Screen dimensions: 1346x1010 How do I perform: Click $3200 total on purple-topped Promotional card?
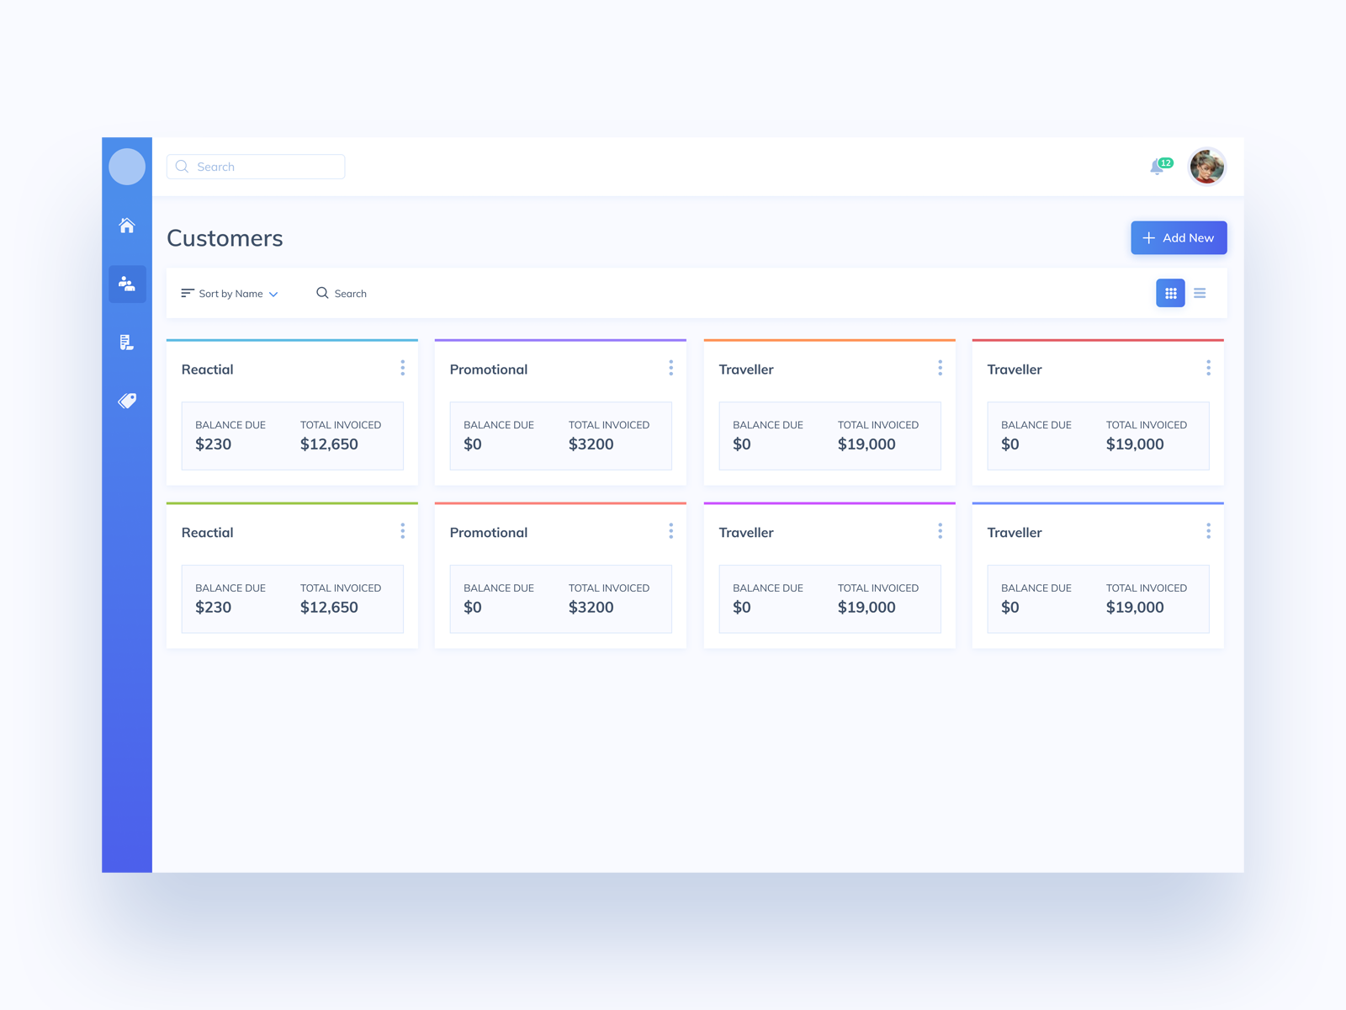[591, 444]
